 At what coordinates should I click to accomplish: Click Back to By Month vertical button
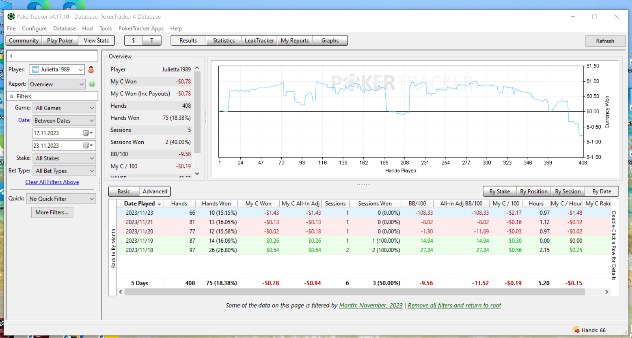(113, 248)
